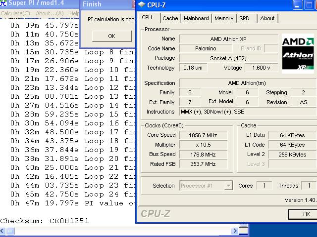The height and width of the screenshot is (237, 317).
Task: Open the Processor #1 selection dropdown
Action: tap(206, 186)
